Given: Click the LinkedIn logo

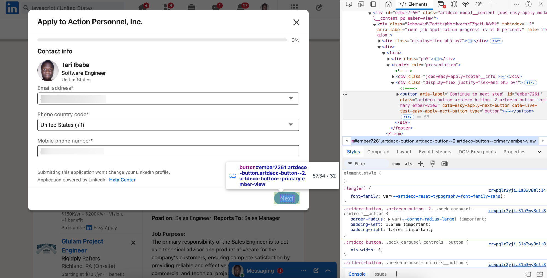Looking at the screenshot, I should [x=12, y=8].
